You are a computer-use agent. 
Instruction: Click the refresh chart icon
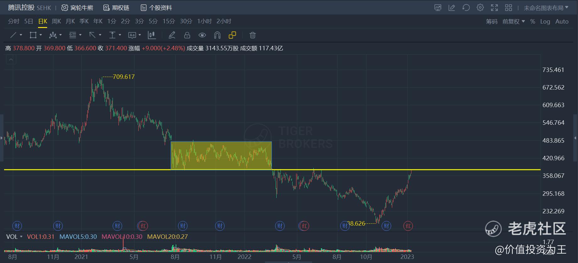click(x=466, y=8)
